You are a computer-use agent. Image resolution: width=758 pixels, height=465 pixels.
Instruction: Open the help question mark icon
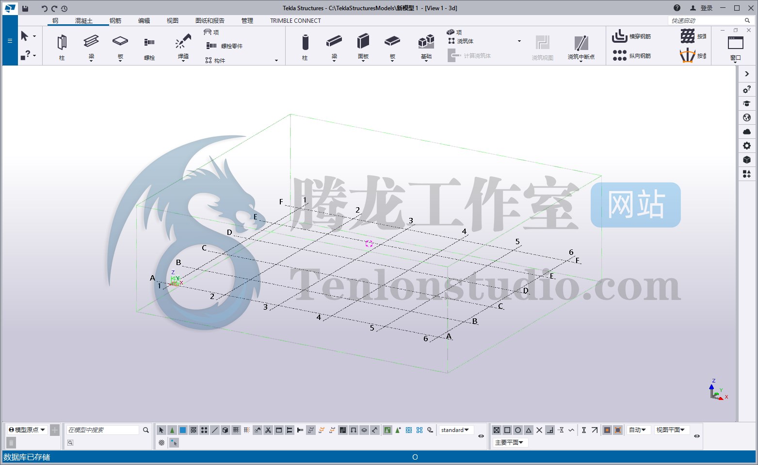(x=677, y=8)
